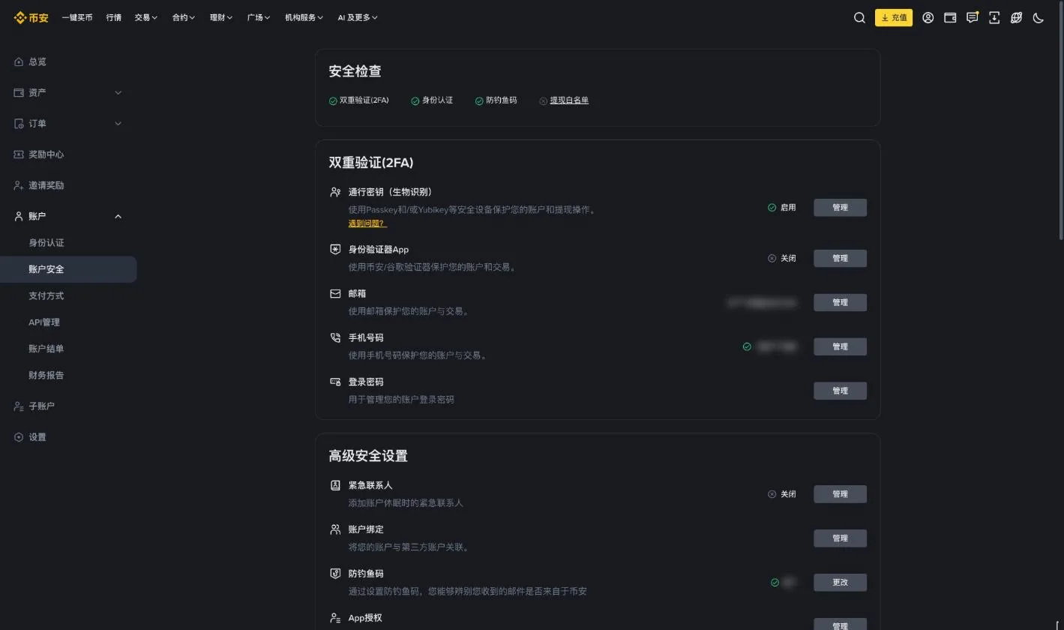Screen dimensions: 1064x630
Task: Open the 合约 dropdown in the top navigation
Action: [184, 17]
